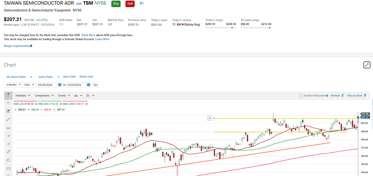Open the Read More link about ADR fees

[88, 35]
